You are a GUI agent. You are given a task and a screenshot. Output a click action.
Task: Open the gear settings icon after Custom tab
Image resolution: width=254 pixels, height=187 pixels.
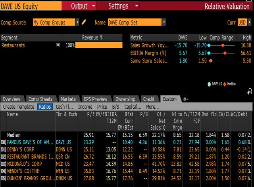point(186,99)
